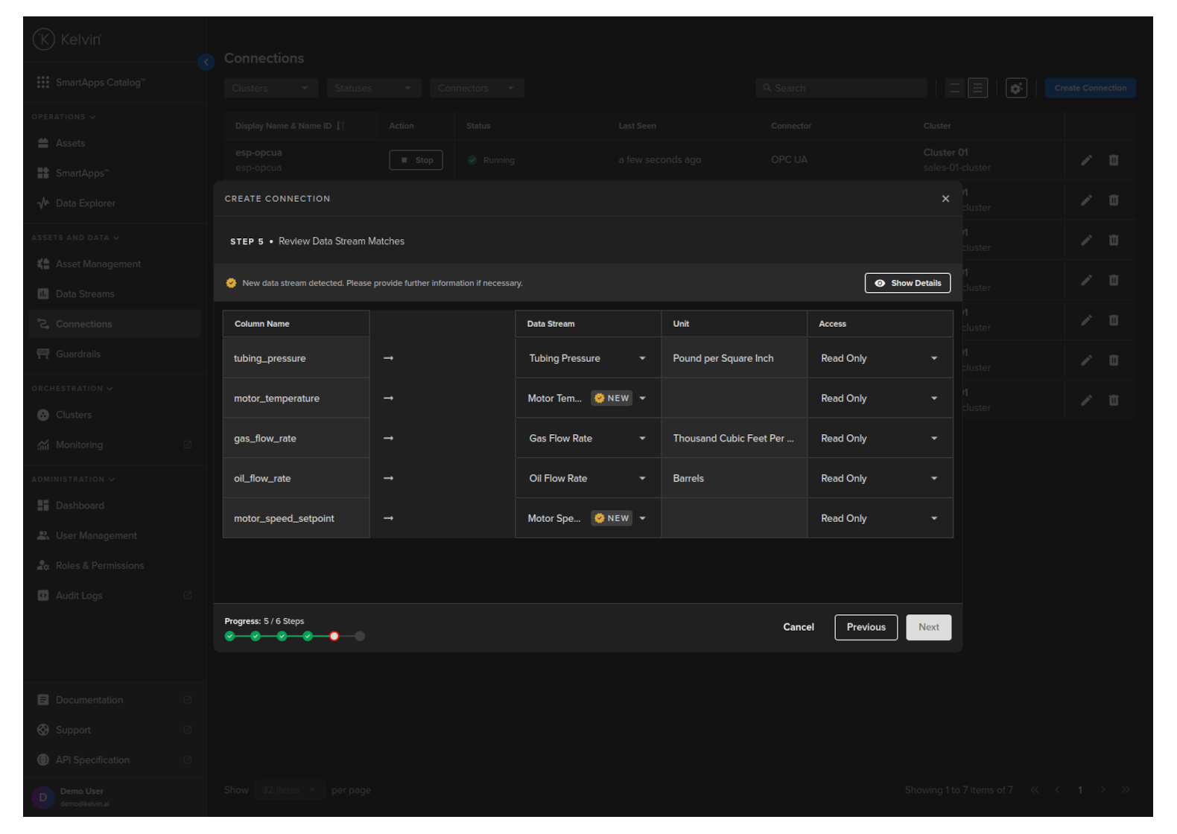
Task: Click the Next button
Action: pyautogui.click(x=928, y=627)
